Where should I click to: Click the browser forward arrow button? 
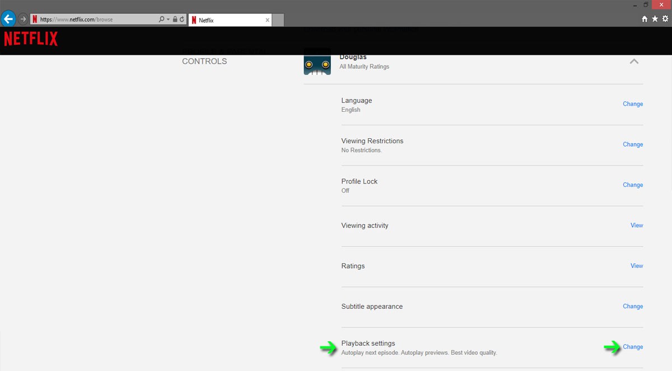[23, 19]
